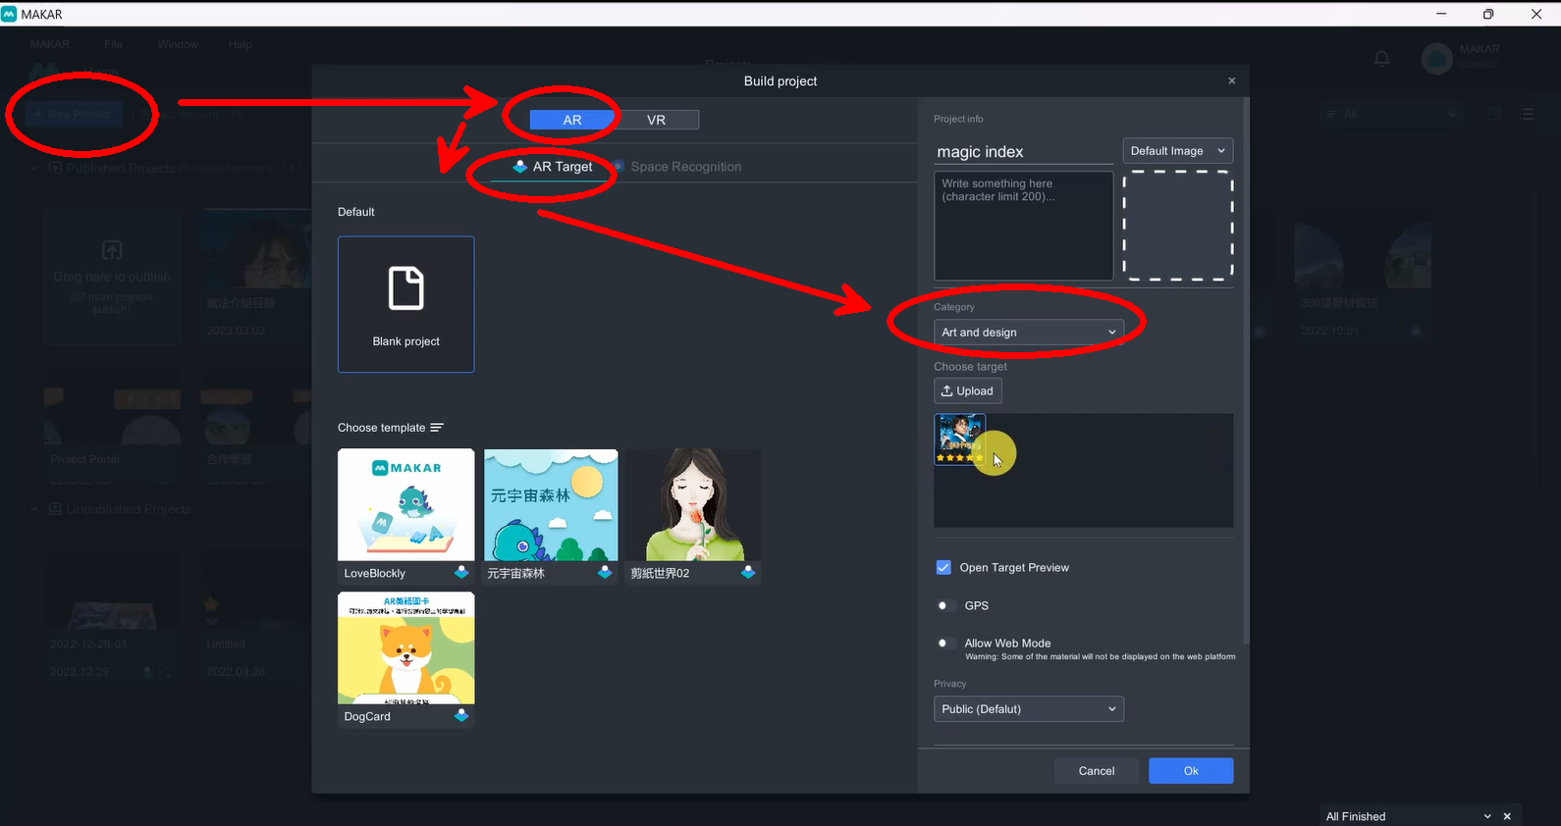
Task: Click the AR icon on DogCard template
Action: 461,715
